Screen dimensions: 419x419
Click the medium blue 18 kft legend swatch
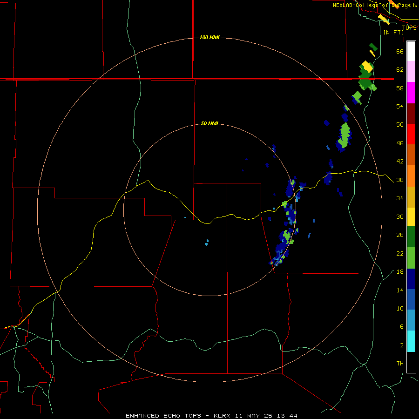tap(411, 299)
